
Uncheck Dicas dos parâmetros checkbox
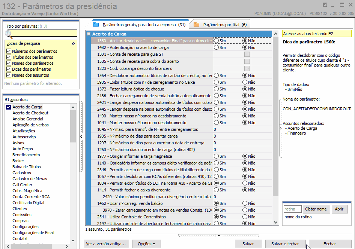[9, 69]
